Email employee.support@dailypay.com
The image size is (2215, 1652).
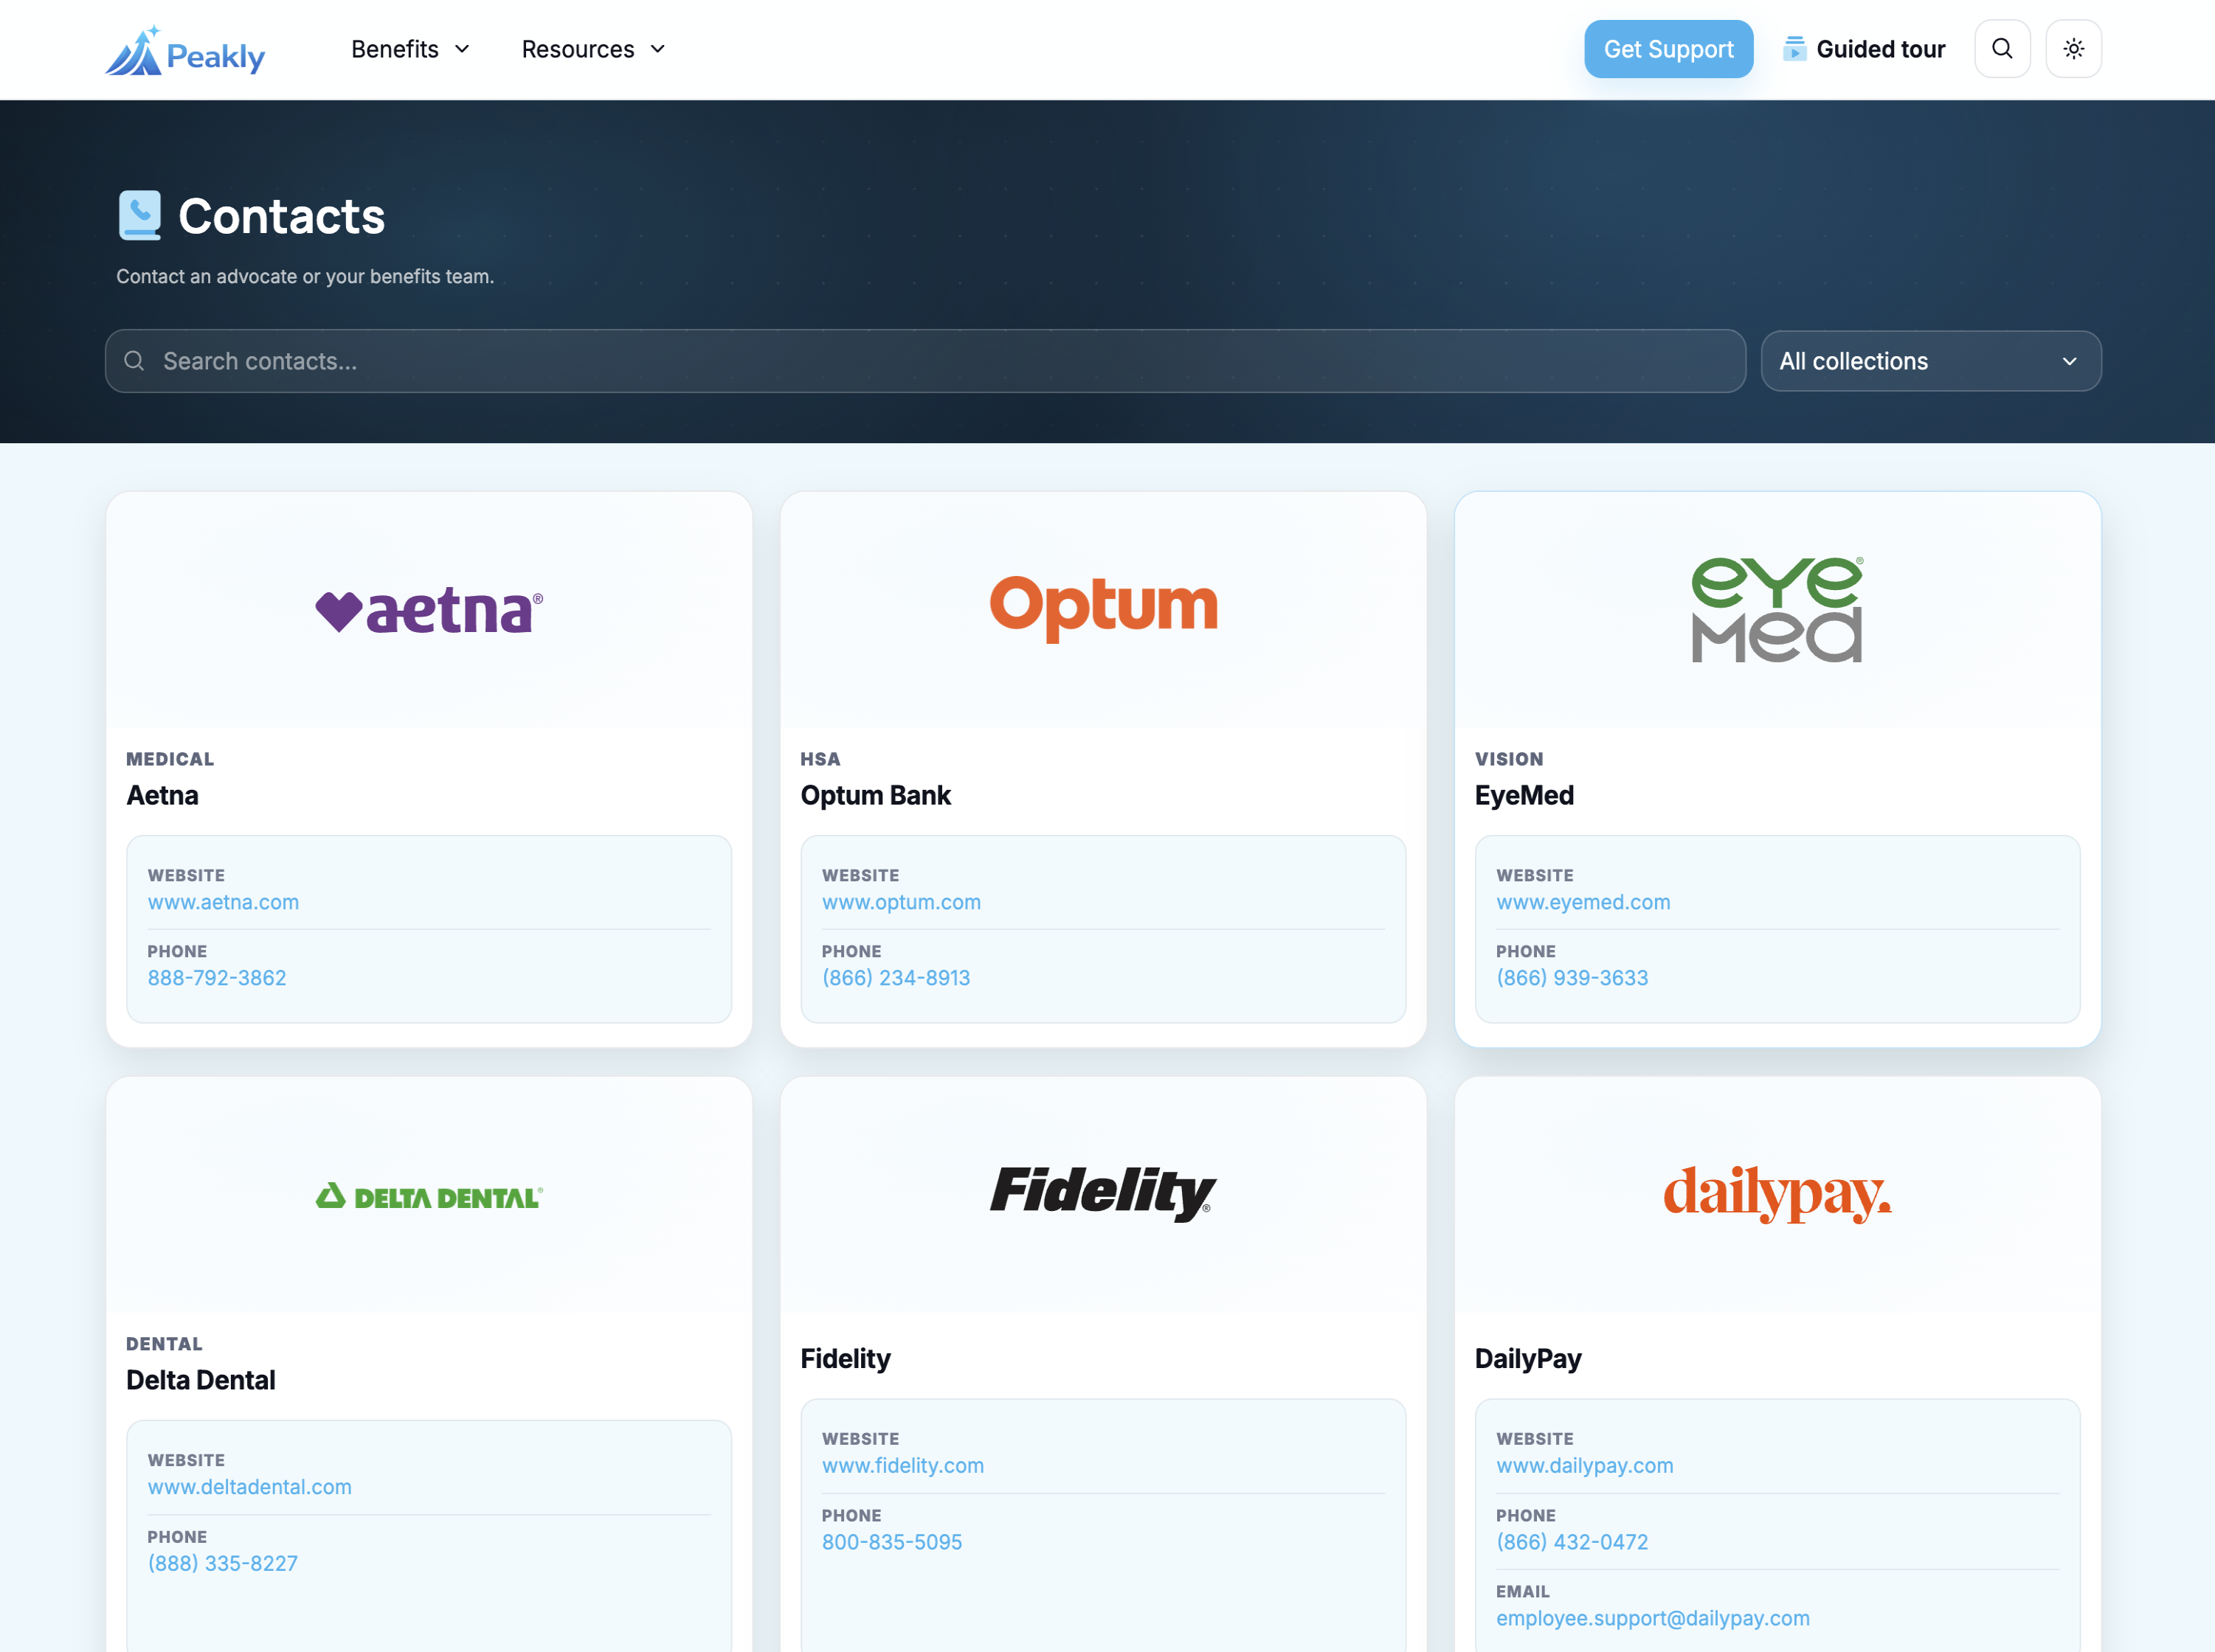[1653, 1618]
